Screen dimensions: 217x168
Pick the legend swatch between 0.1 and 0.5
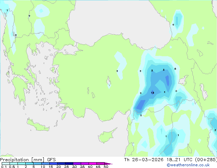(x=6, y=164)
